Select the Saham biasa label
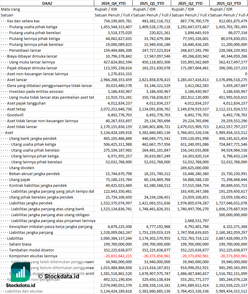 tap(20, 244)
